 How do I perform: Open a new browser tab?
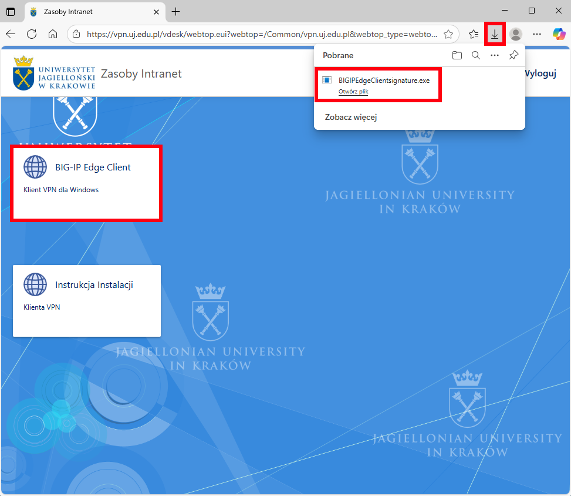coord(176,12)
